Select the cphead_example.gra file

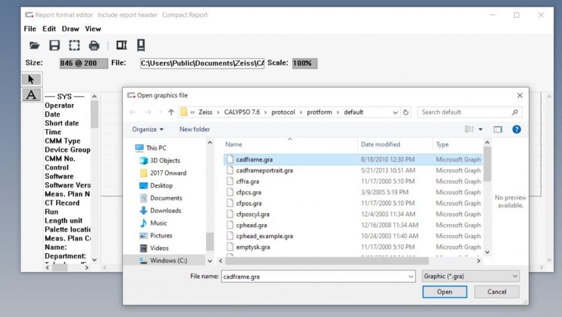(x=264, y=236)
